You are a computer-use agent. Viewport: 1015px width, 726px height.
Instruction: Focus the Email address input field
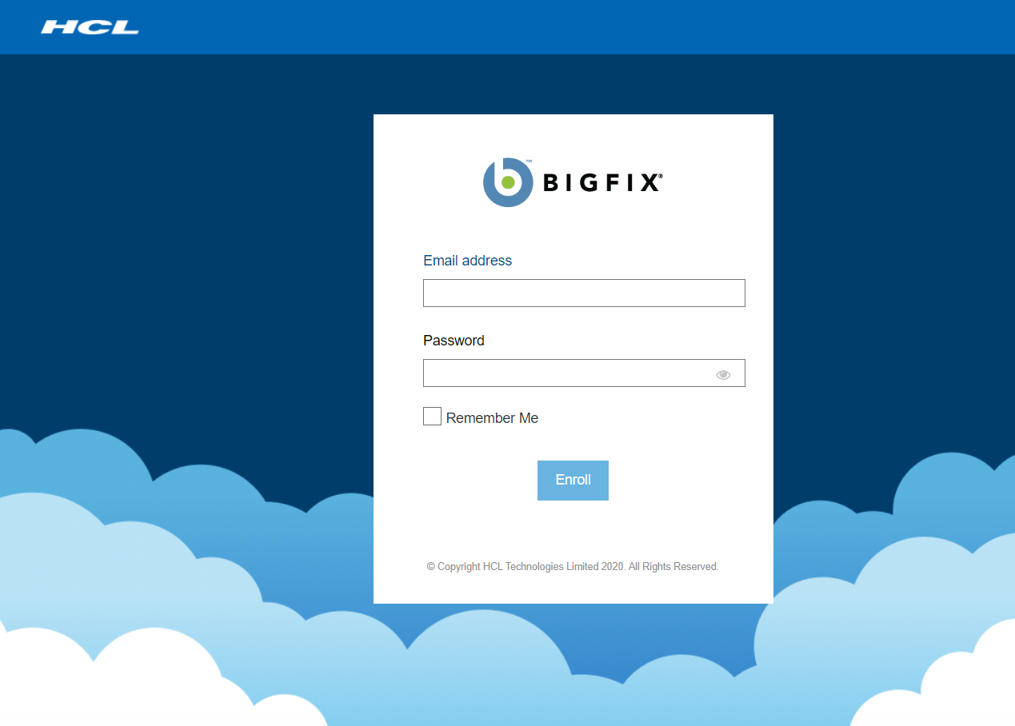(x=584, y=293)
